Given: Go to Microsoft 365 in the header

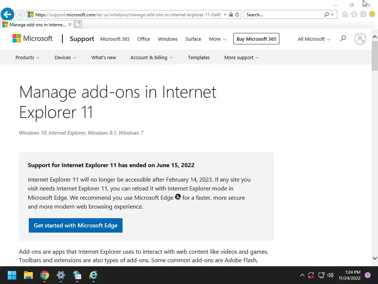Looking at the screenshot, I should point(115,39).
